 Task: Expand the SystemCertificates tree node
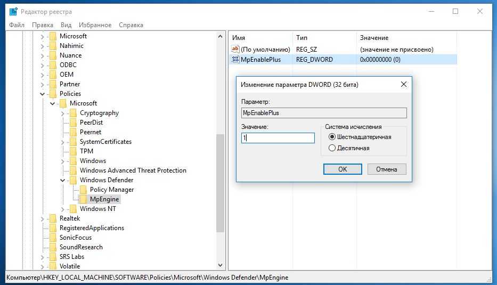point(62,142)
